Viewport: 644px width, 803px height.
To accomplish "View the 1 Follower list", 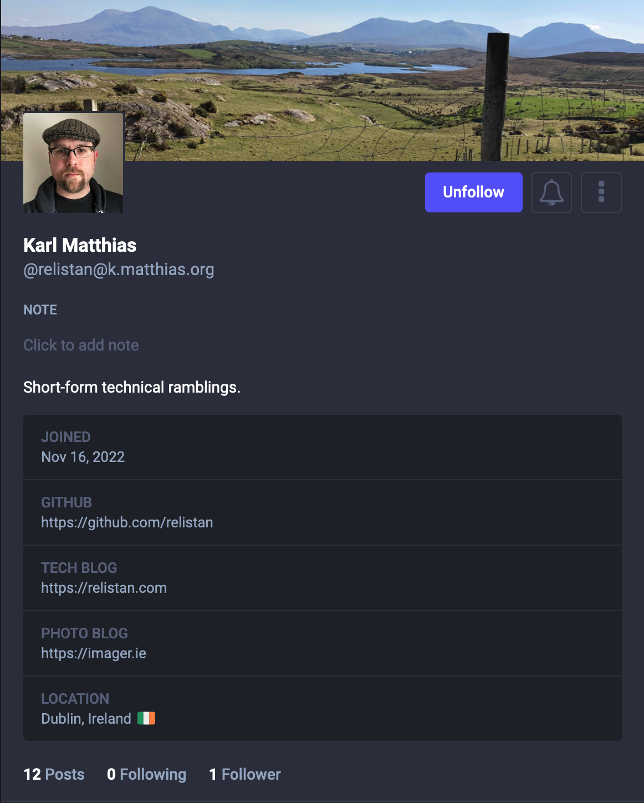I will click(x=244, y=774).
